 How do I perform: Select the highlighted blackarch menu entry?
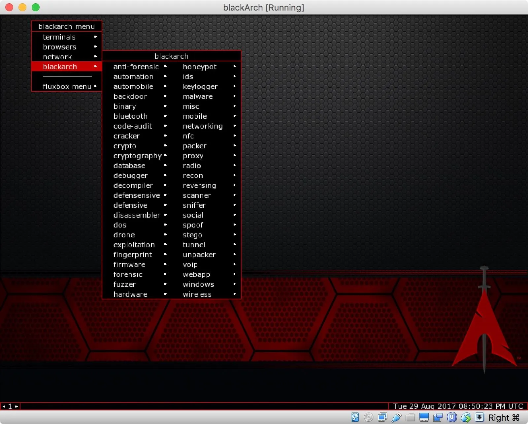point(67,67)
